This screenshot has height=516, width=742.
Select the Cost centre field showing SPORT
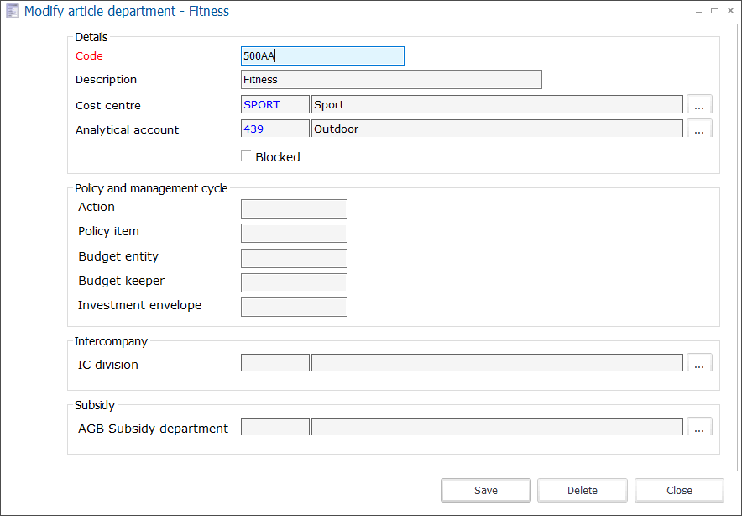pyautogui.click(x=274, y=103)
